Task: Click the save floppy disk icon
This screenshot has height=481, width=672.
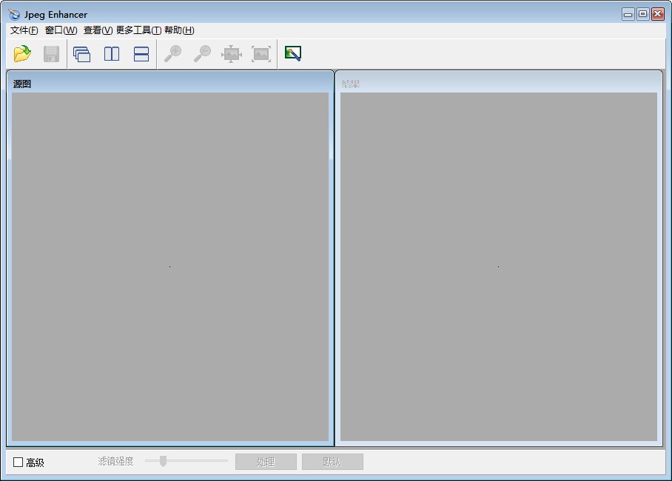Action: 51,54
